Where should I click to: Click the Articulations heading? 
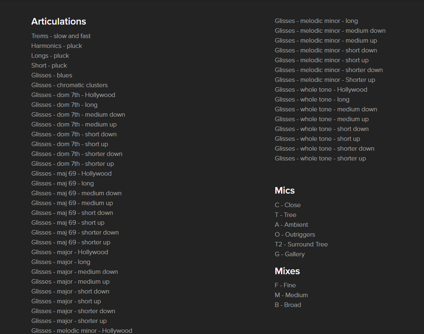(58, 22)
